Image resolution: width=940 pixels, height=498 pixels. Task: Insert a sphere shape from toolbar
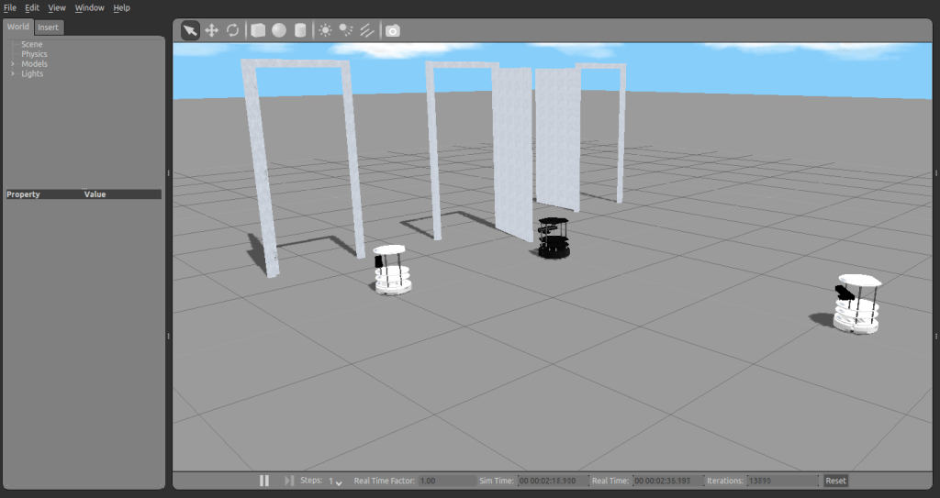click(278, 30)
